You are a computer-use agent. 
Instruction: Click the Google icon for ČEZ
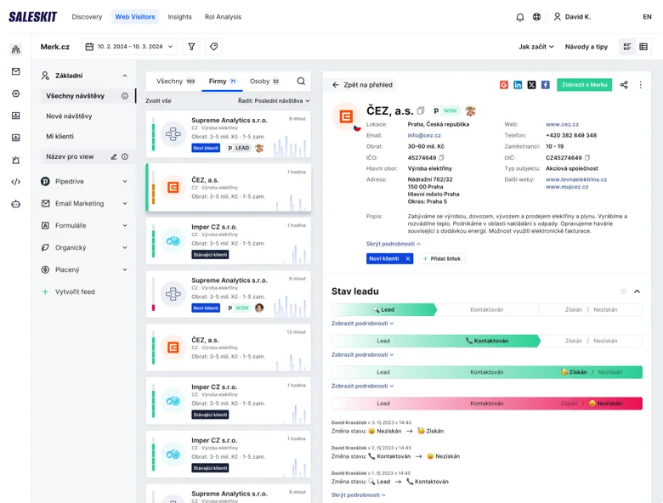click(503, 85)
